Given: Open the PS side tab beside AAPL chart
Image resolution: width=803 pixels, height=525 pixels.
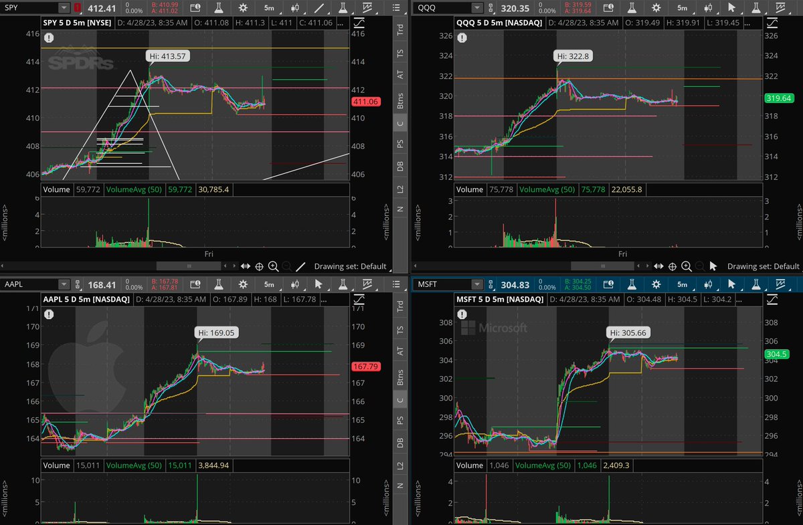Looking at the screenshot, I should tap(400, 419).
